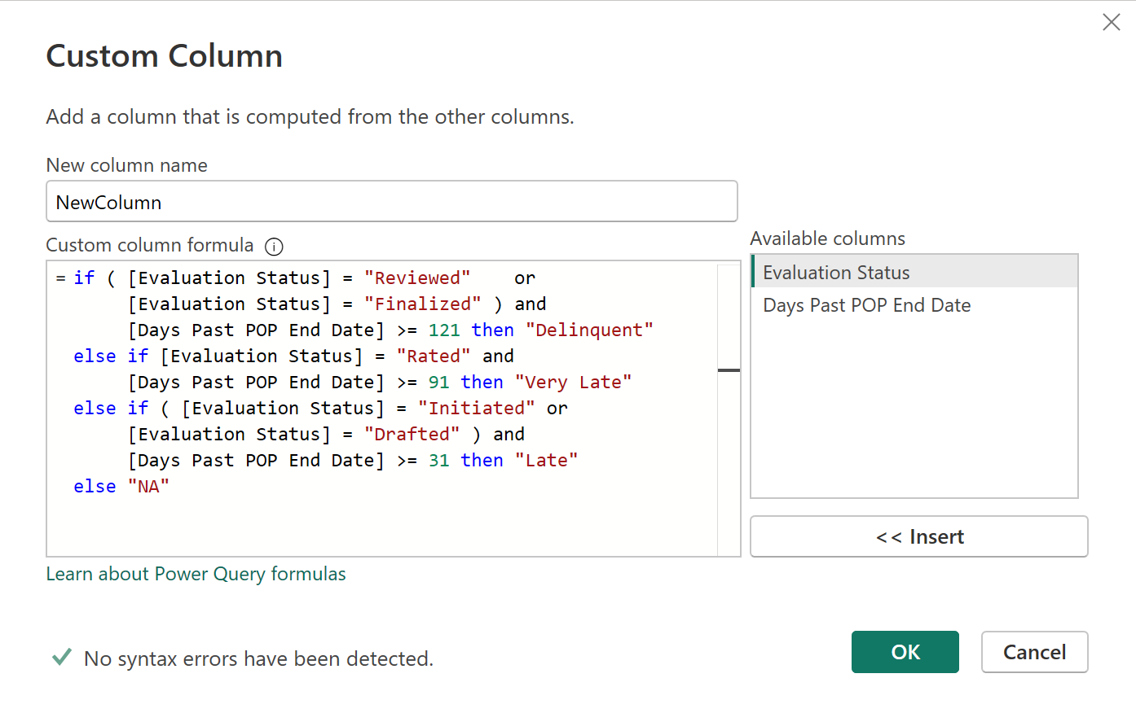
Task: Click the OK button
Action: pos(905,652)
